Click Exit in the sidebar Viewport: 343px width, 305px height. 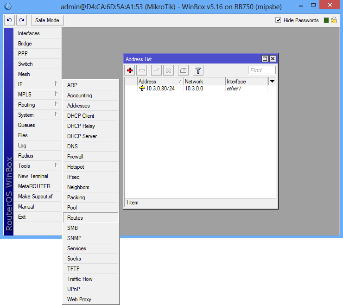tap(38, 217)
